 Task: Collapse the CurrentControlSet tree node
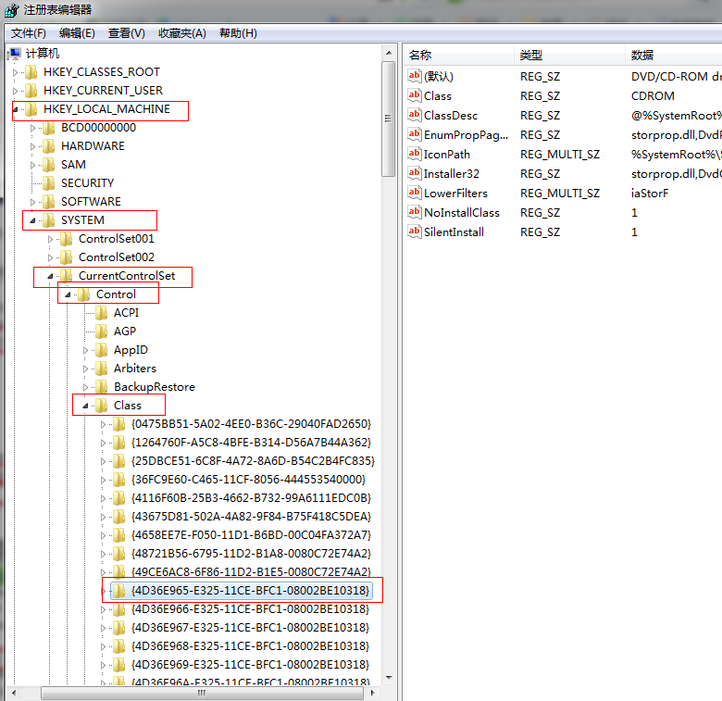(x=51, y=276)
